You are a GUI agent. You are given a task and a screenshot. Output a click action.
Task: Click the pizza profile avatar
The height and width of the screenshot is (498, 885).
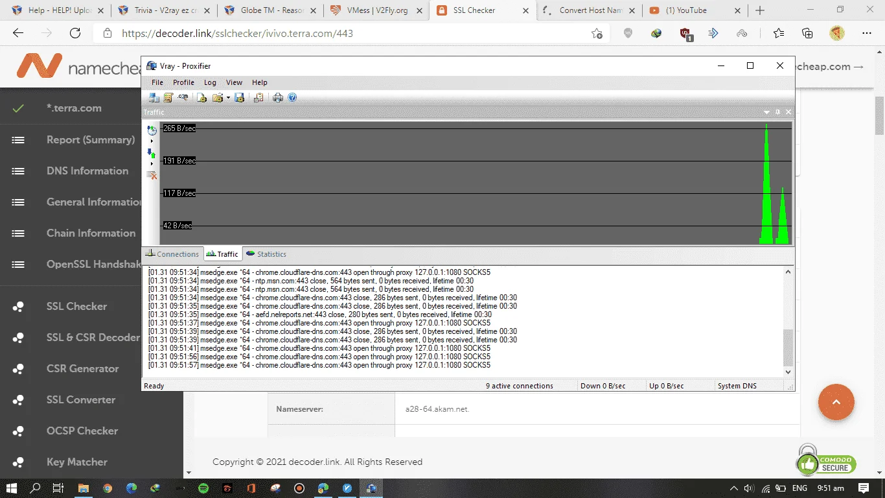click(x=836, y=33)
